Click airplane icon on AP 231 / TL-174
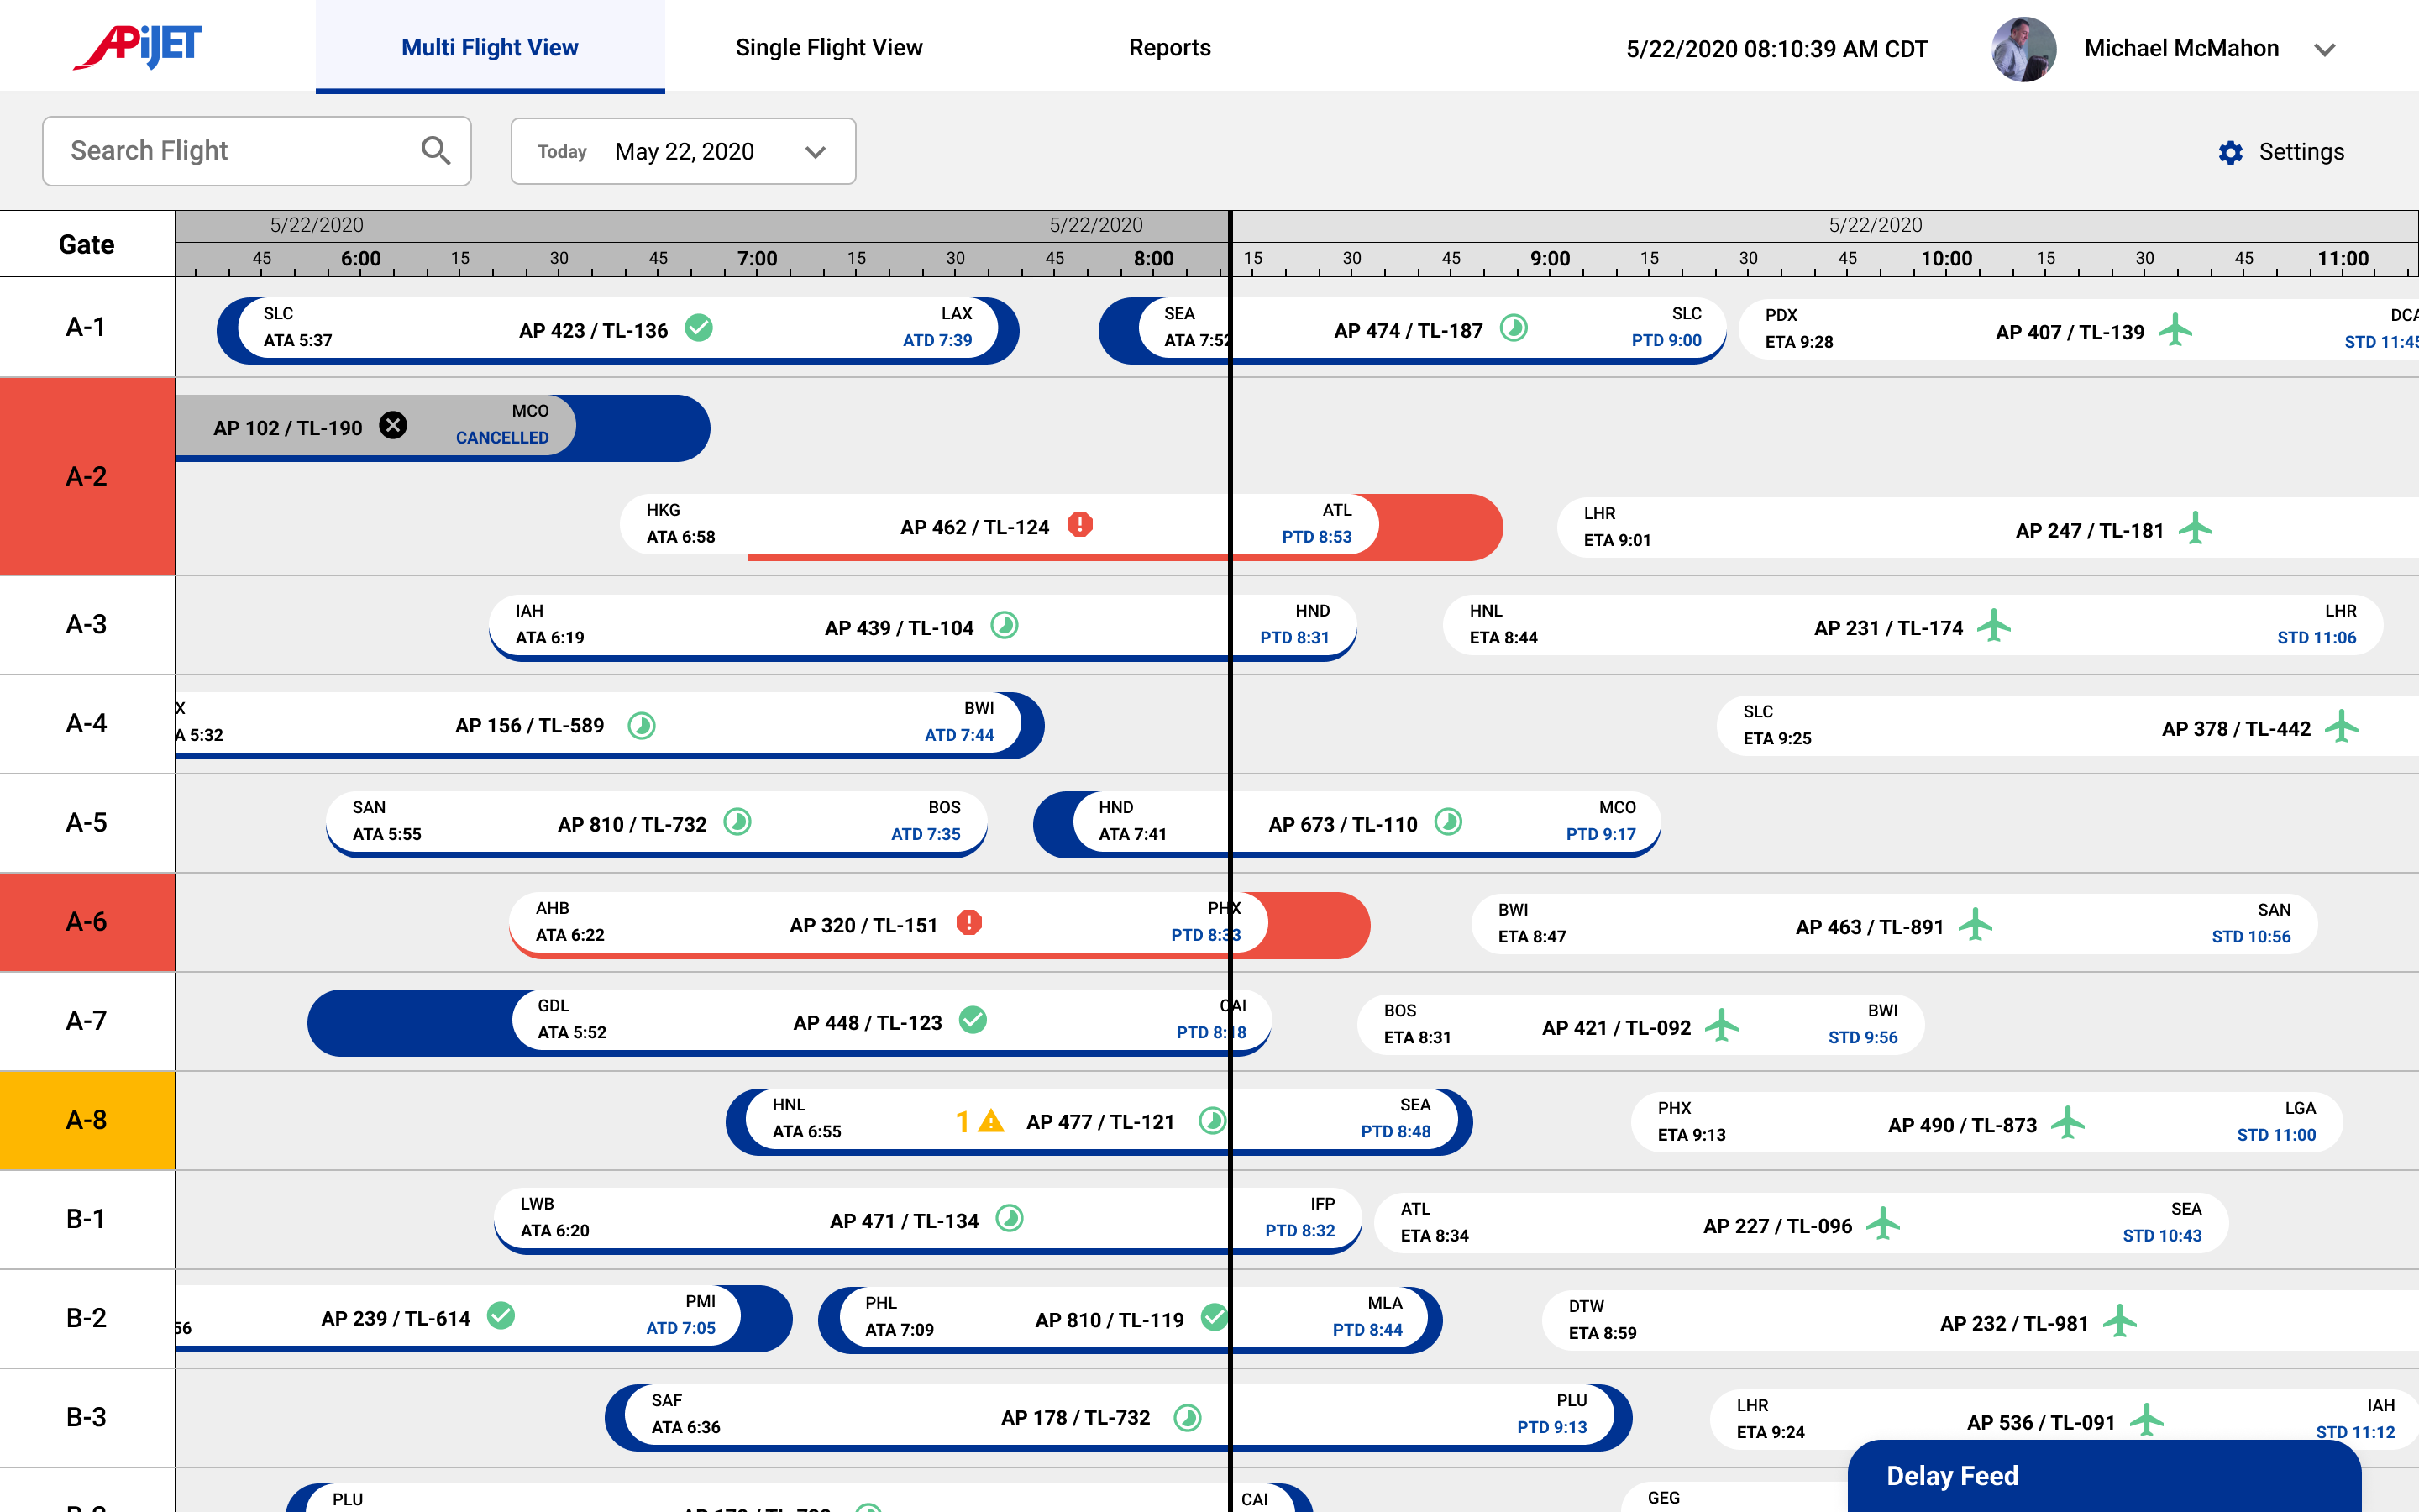Viewport: 2419px width, 1512px height. pos(1993,626)
